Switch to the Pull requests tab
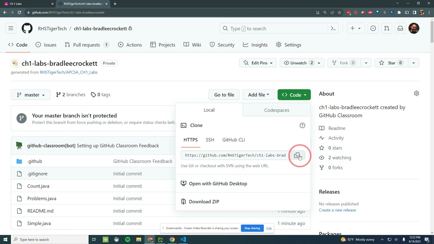This screenshot has height=244, width=434. pyautogui.click(x=86, y=45)
